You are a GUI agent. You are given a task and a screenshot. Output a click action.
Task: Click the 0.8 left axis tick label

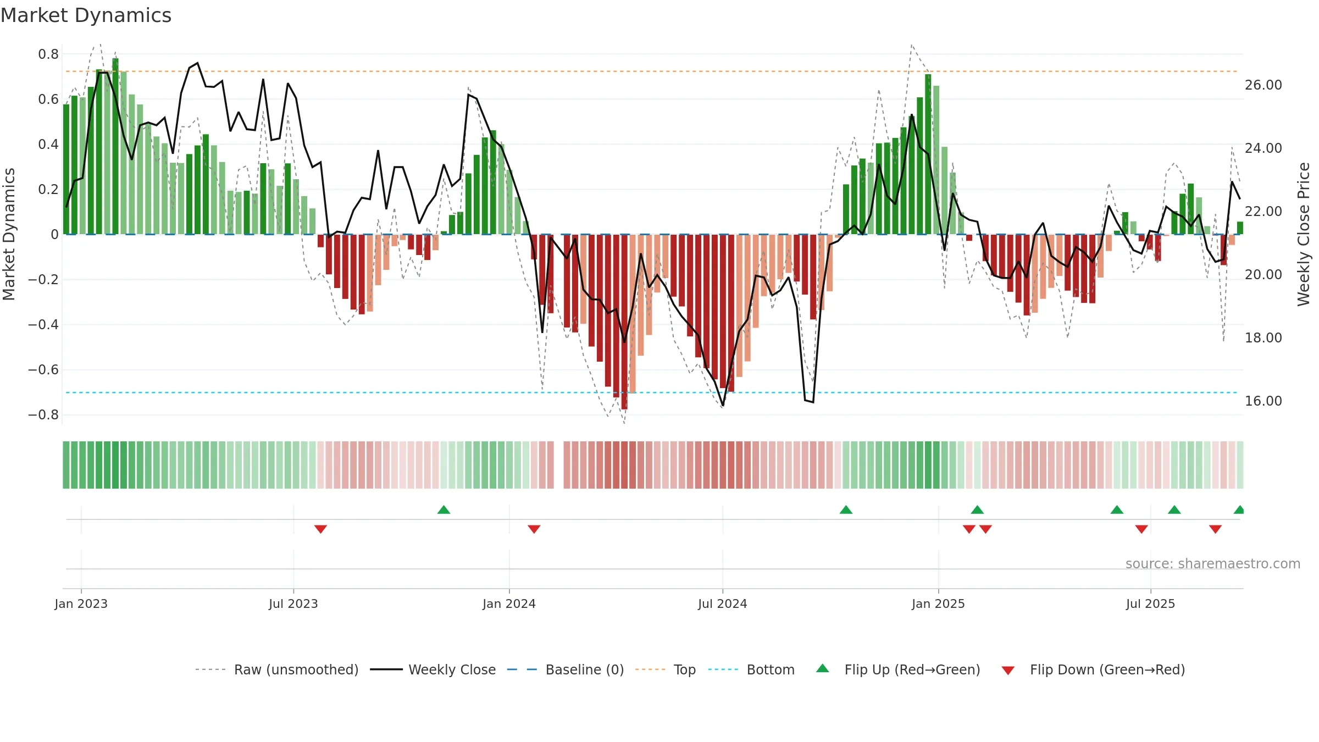coord(48,54)
